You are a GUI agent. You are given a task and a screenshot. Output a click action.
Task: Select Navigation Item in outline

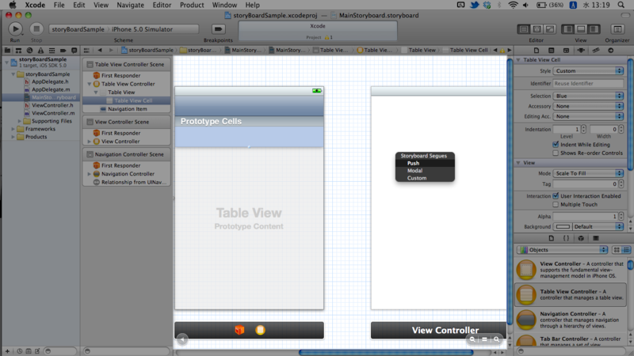click(x=127, y=109)
